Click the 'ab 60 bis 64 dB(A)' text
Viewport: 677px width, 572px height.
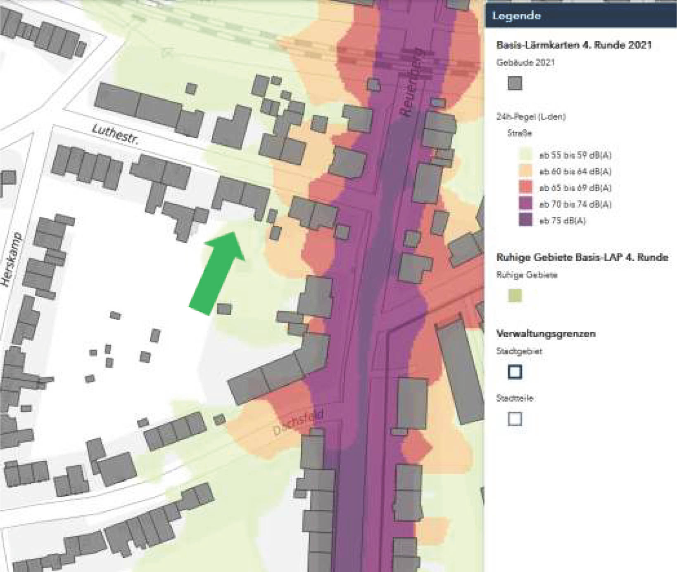point(575,171)
